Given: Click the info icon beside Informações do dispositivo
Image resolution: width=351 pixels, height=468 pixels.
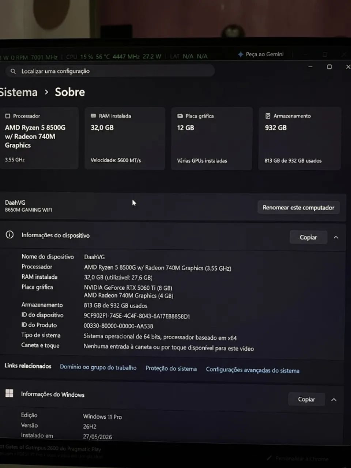Looking at the screenshot, I should (10, 235).
